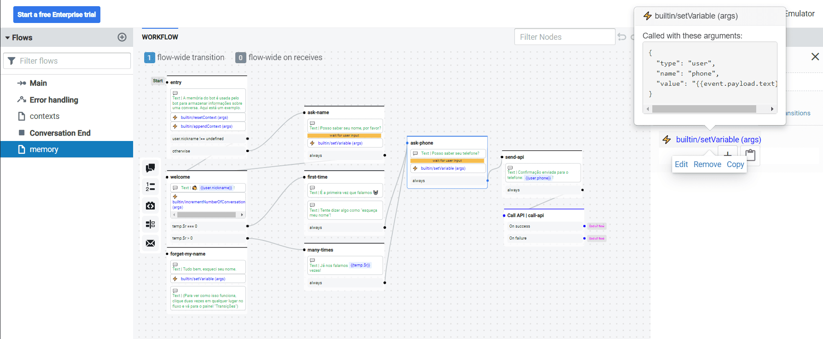Select the send-api node title
Image resolution: width=823 pixels, height=339 pixels.
point(514,157)
